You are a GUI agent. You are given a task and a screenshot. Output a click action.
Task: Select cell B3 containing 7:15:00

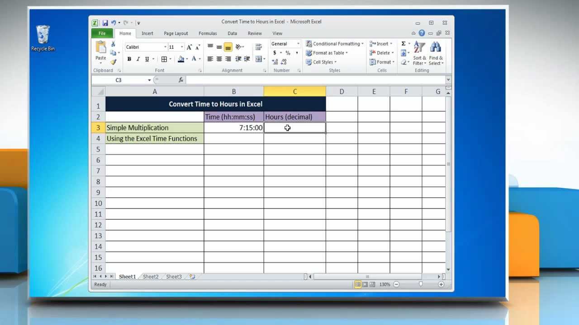click(x=234, y=128)
